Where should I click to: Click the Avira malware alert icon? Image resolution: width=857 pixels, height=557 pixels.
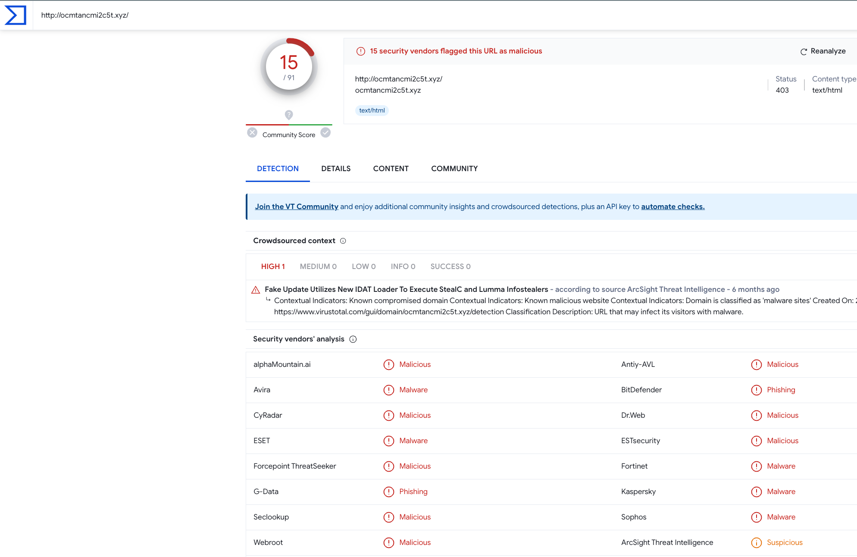pyautogui.click(x=389, y=390)
